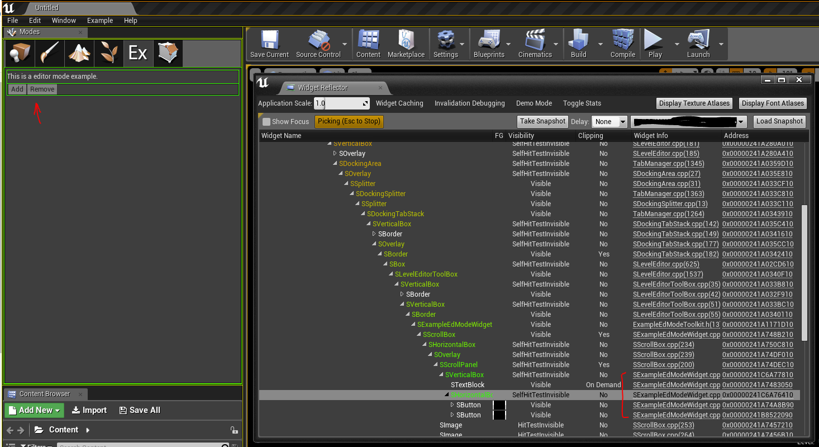Open Cinematics toolbar icon
Viewport: 819px width, 447px height.
pyautogui.click(x=535, y=44)
